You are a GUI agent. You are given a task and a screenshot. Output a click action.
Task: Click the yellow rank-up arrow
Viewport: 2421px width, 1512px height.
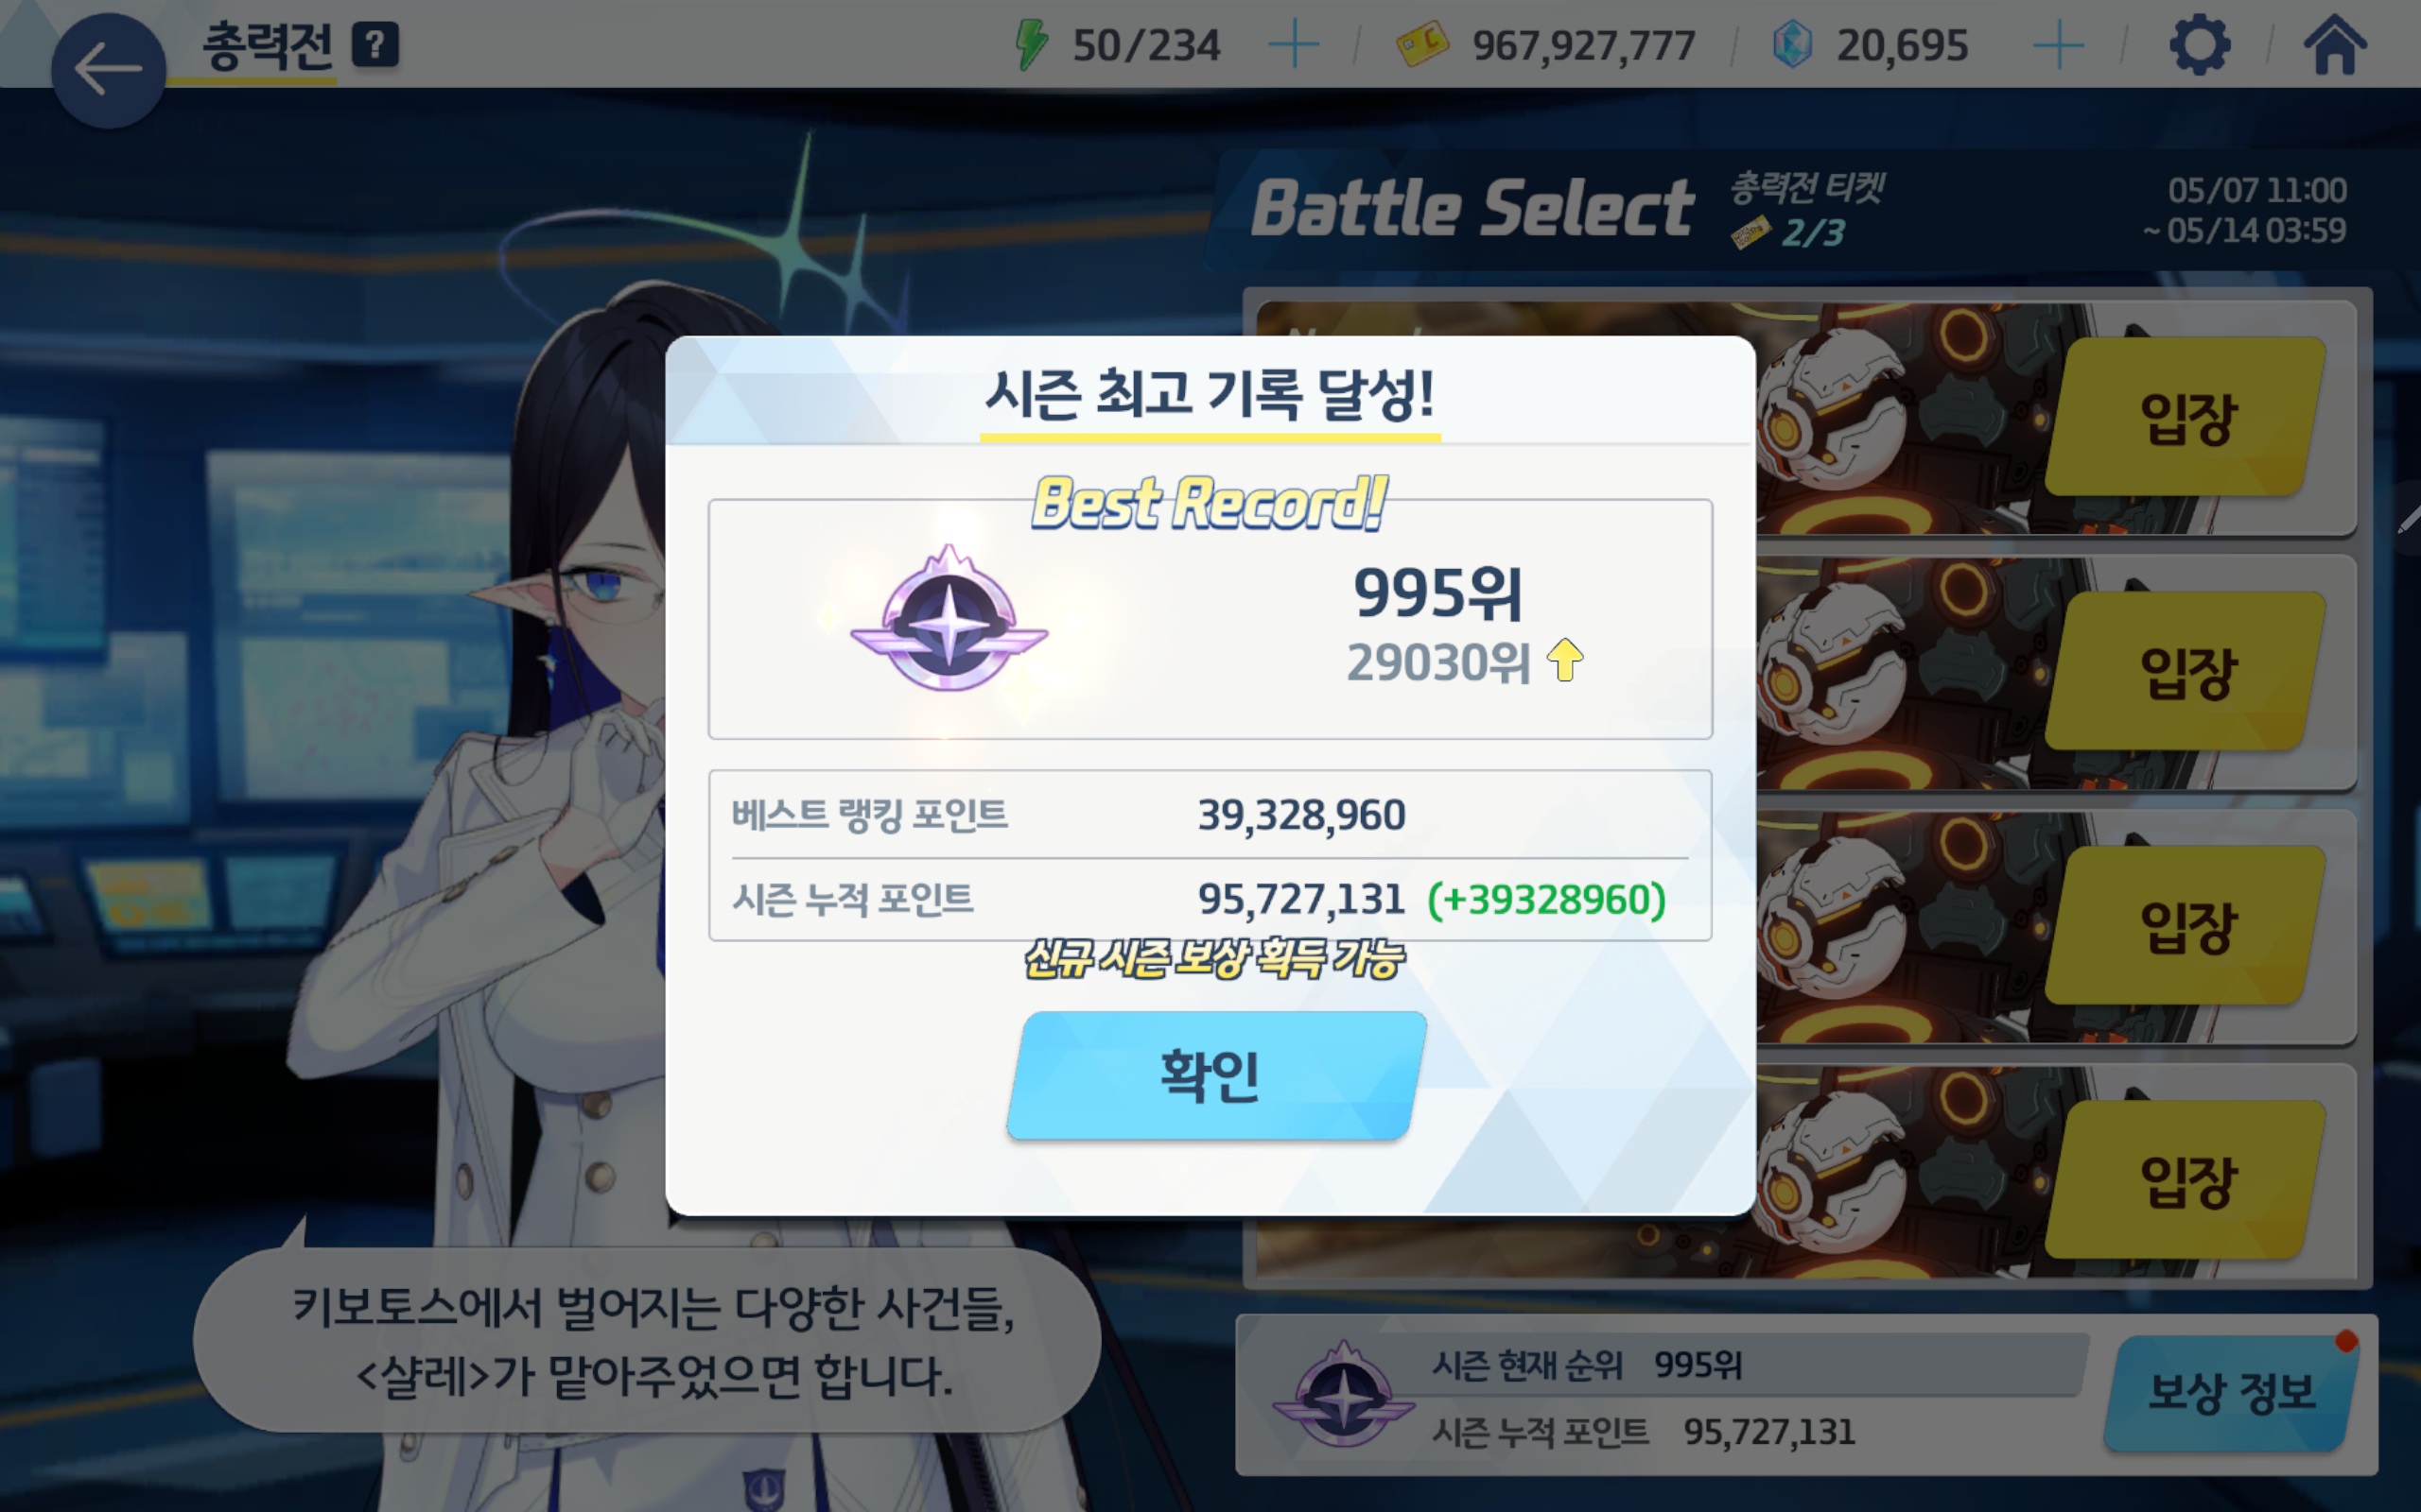pos(1564,660)
